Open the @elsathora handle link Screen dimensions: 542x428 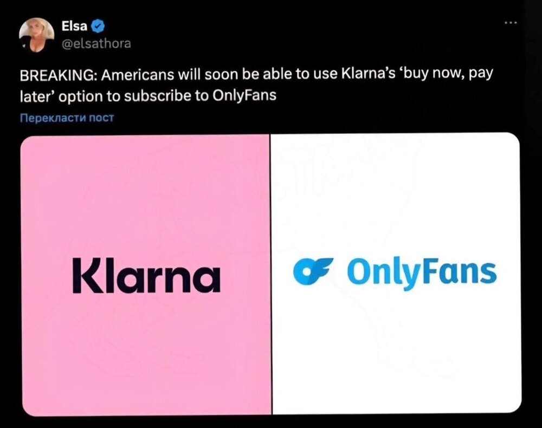point(96,43)
